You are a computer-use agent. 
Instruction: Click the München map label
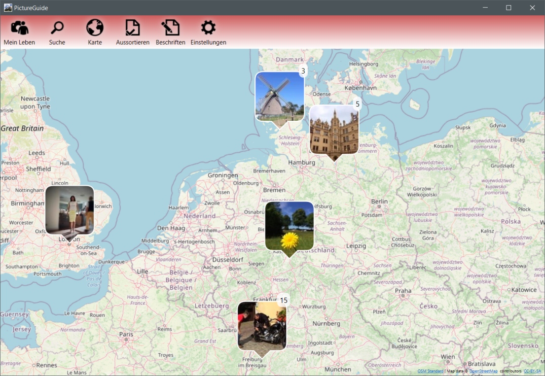pos(338,369)
